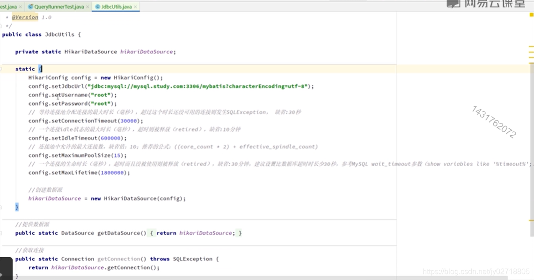The width and height of the screenshot is (534, 280).
Task: Close the QueryRunnerTest.java tab
Action: (x=88, y=7)
